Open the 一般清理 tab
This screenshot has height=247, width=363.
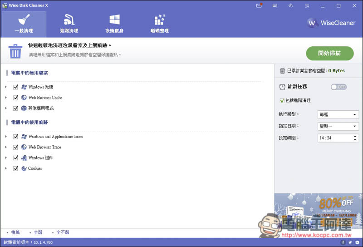24,24
